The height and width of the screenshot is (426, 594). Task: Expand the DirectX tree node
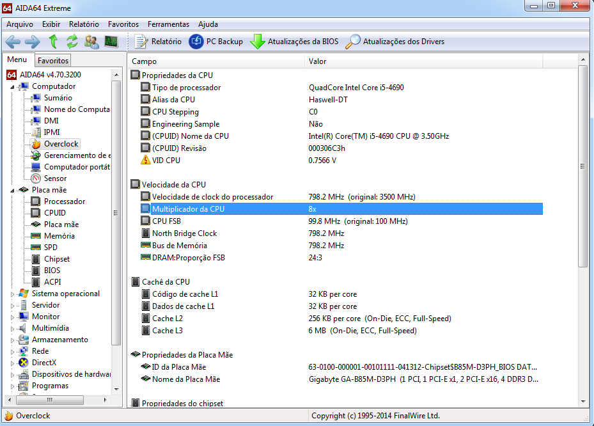pyautogui.click(x=12, y=363)
